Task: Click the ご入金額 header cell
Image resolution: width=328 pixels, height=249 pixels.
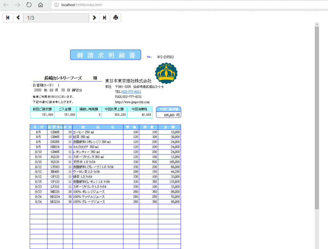Action: pos(65,109)
